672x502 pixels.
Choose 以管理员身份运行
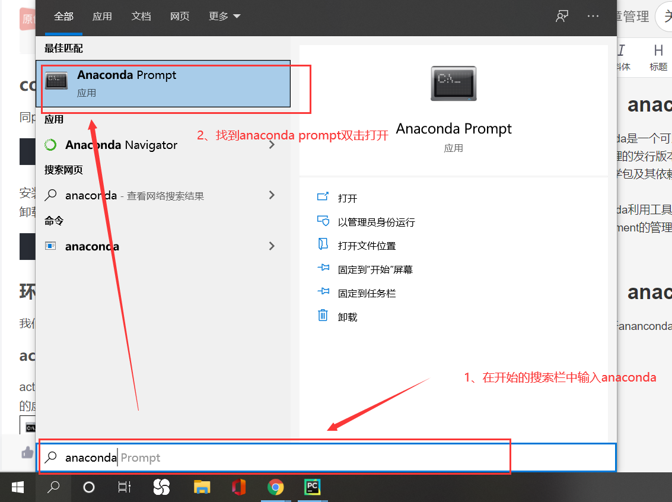click(376, 222)
